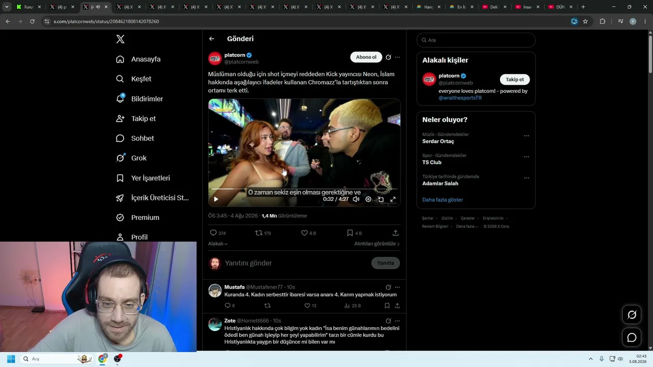
Task: Ask Grok about Mustafa's reply
Action: (x=388, y=287)
